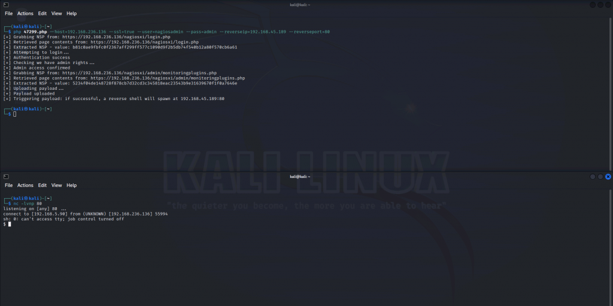The image size is (613, 306).
Task: Open Edit menu in bottom terminal window
Action: point(43,185)
